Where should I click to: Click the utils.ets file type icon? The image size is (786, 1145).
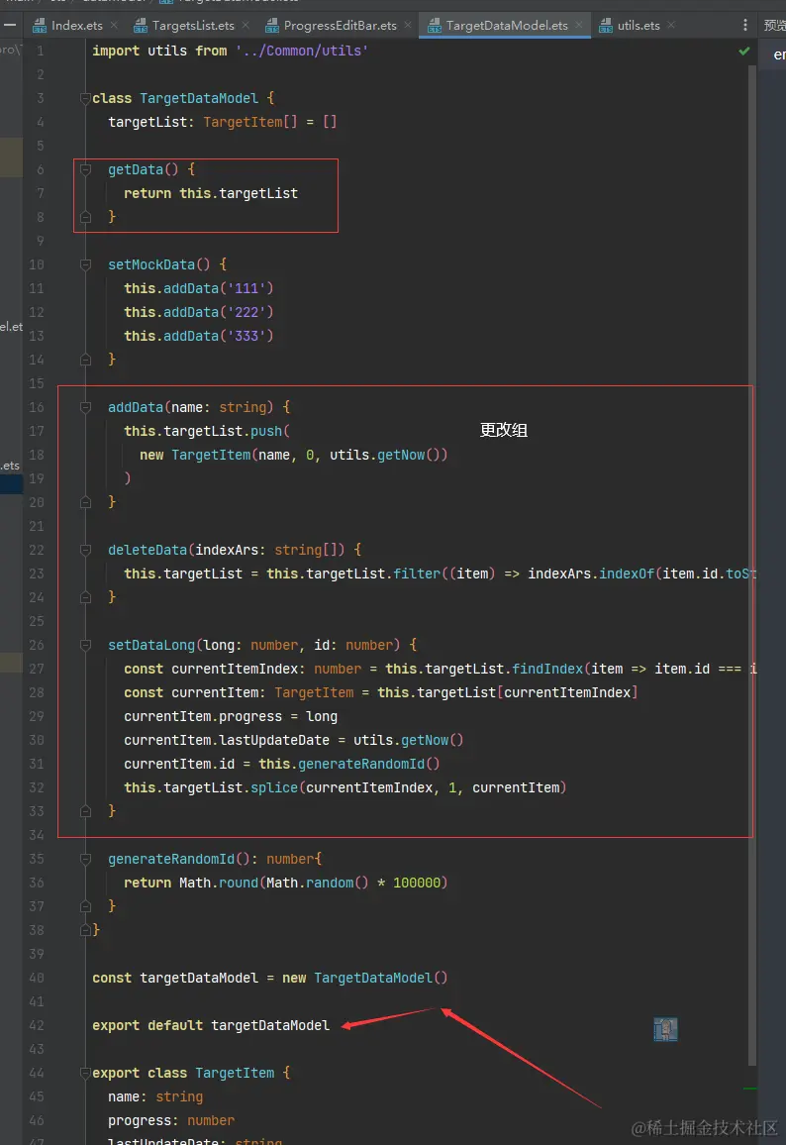[x=606, y=27]
